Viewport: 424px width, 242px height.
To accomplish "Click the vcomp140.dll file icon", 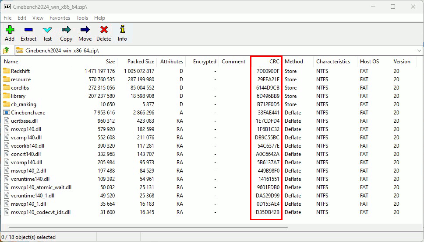I will 7,162.
